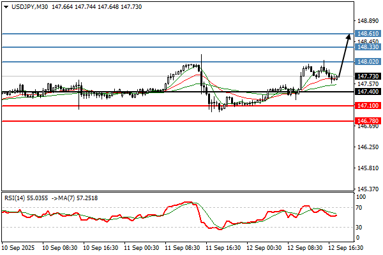Click the 12 Sep 08:30 time label
The image size is (383, 255).
click(x=305, y=248)
